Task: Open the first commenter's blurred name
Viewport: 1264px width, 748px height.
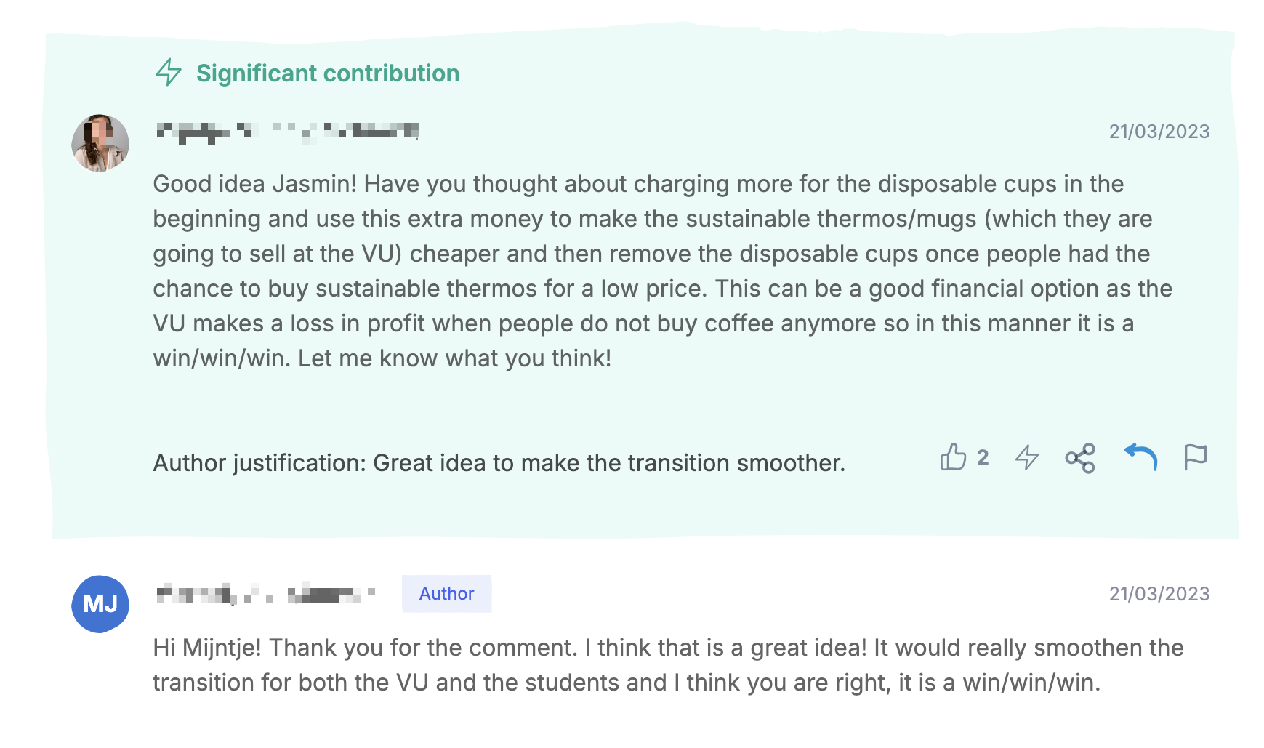Action: (x=287, y=132)
